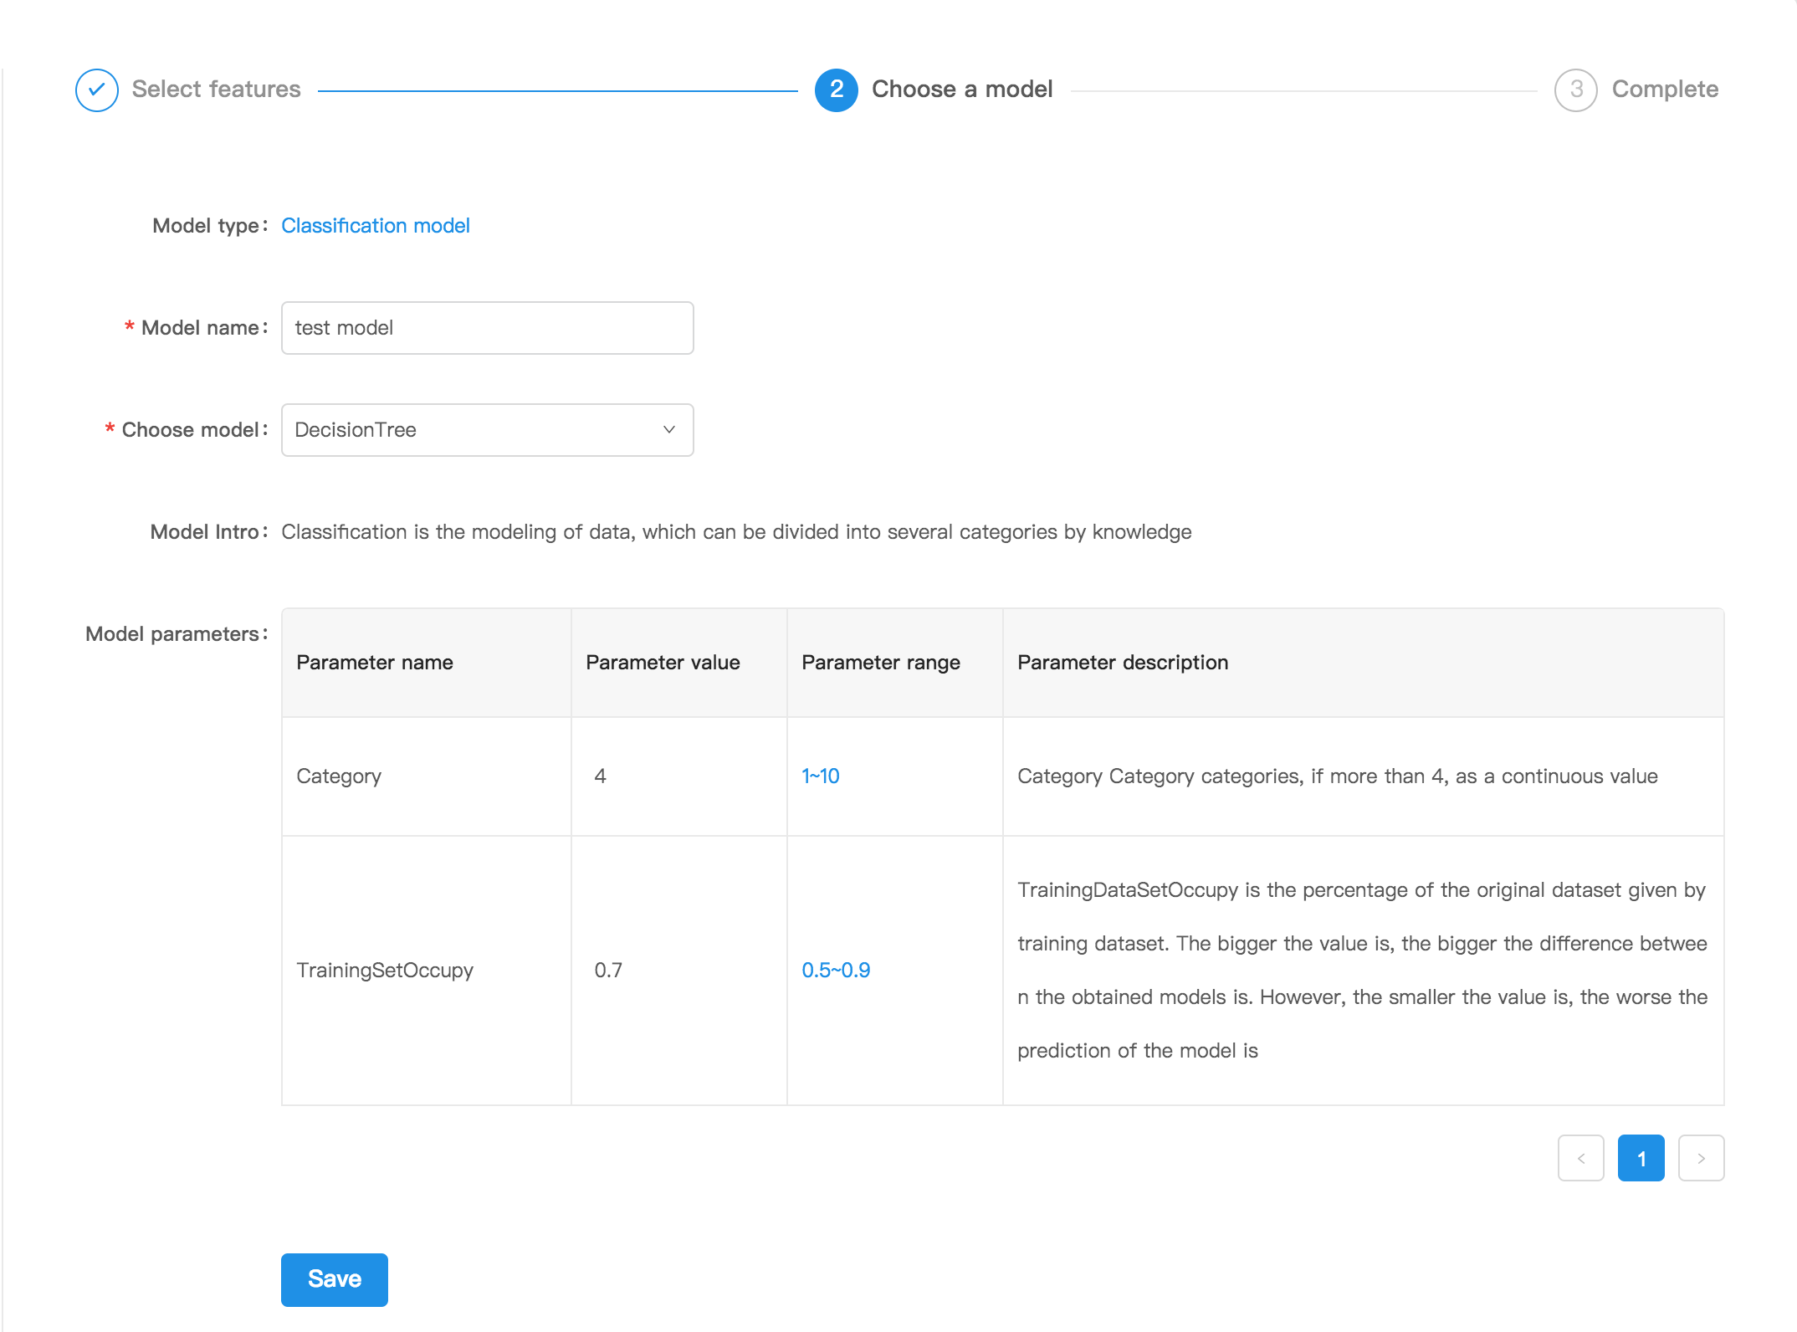The width and height of the screenshot is (1797, 1332).
Task: Open the Choose model dropdown
Action: click(x=487, y=429)
